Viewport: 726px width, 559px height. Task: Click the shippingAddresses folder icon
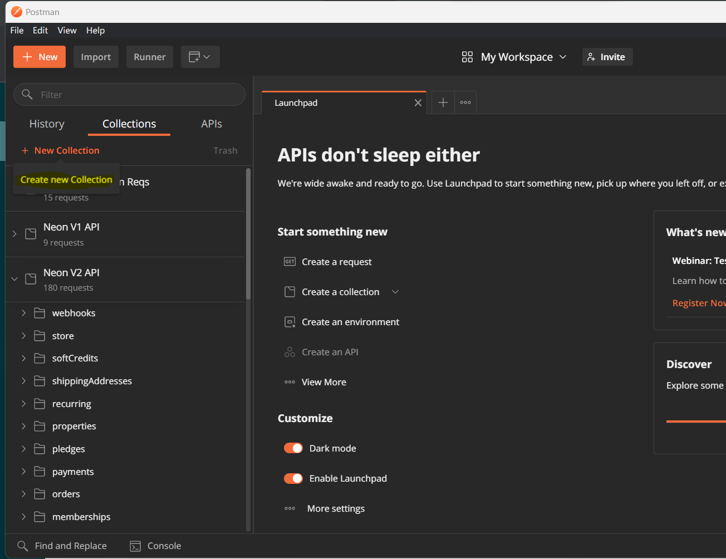click(x=40, y=381)
